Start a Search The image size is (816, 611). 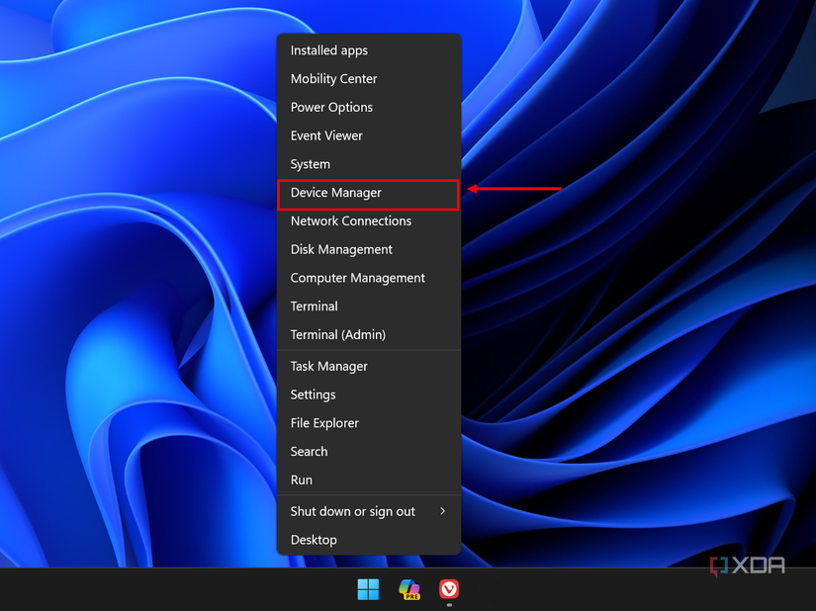[308, 451]
